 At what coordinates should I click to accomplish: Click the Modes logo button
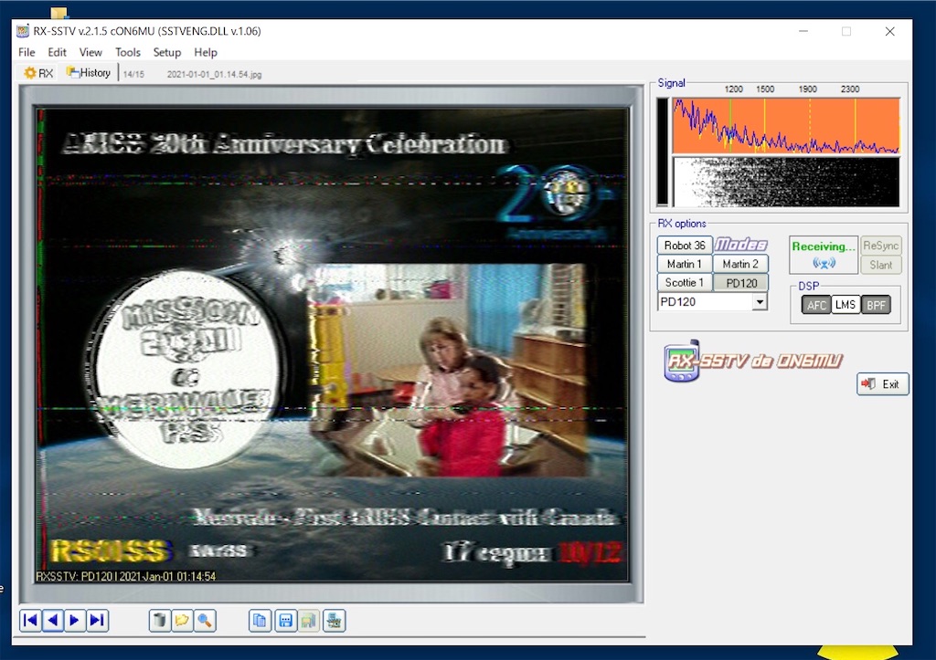tap(740, 245)
